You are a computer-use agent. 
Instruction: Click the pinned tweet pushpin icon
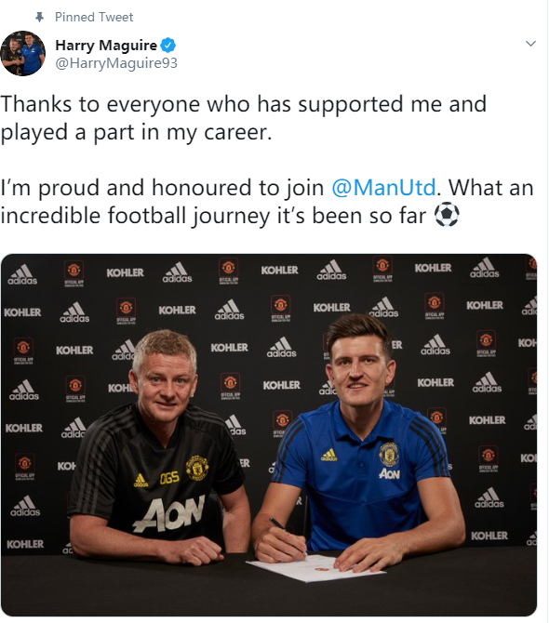tap(39, 17)
